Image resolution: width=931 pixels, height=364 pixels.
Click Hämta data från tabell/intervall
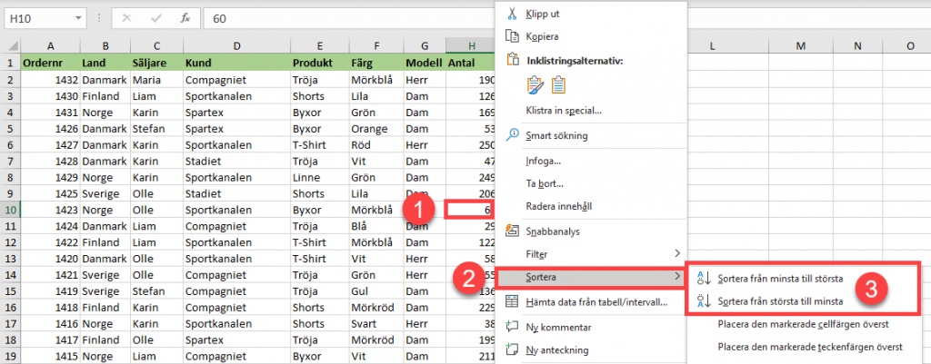pyautogui.click(x=596, y=301)
